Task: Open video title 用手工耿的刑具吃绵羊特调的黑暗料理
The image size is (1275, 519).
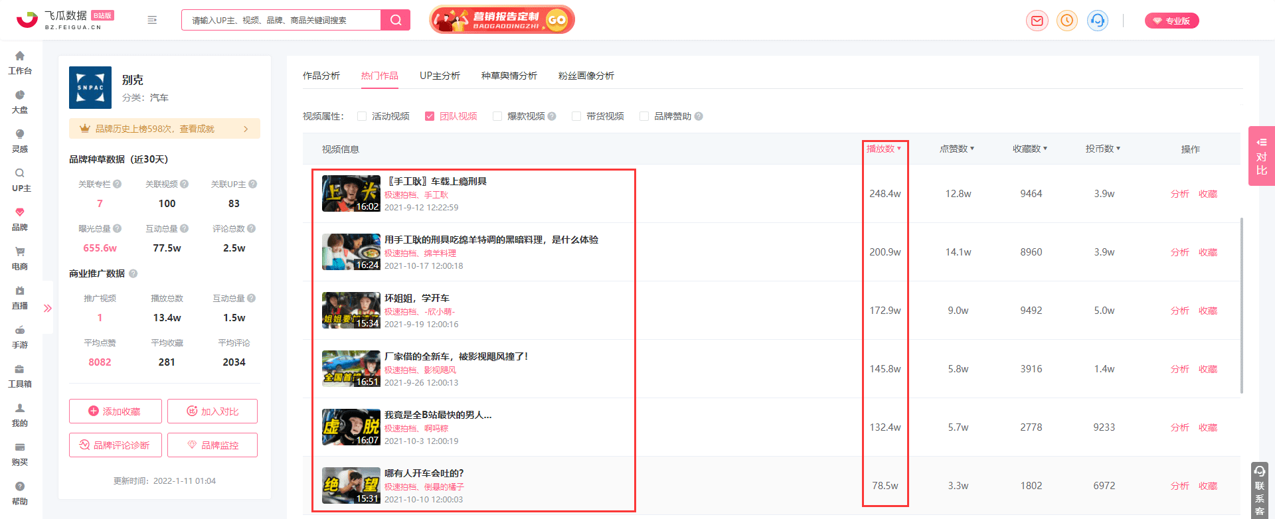Action: pos(491,240)
